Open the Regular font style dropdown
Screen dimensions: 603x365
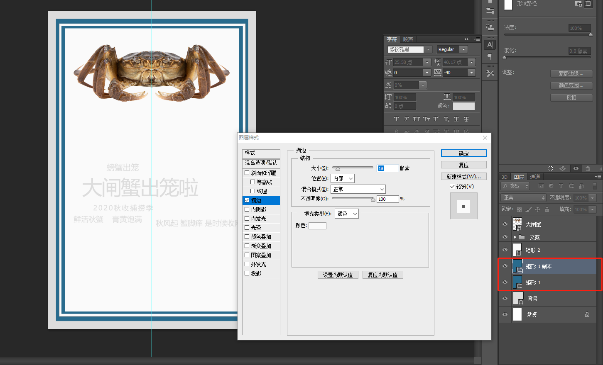tap(463, 49)
